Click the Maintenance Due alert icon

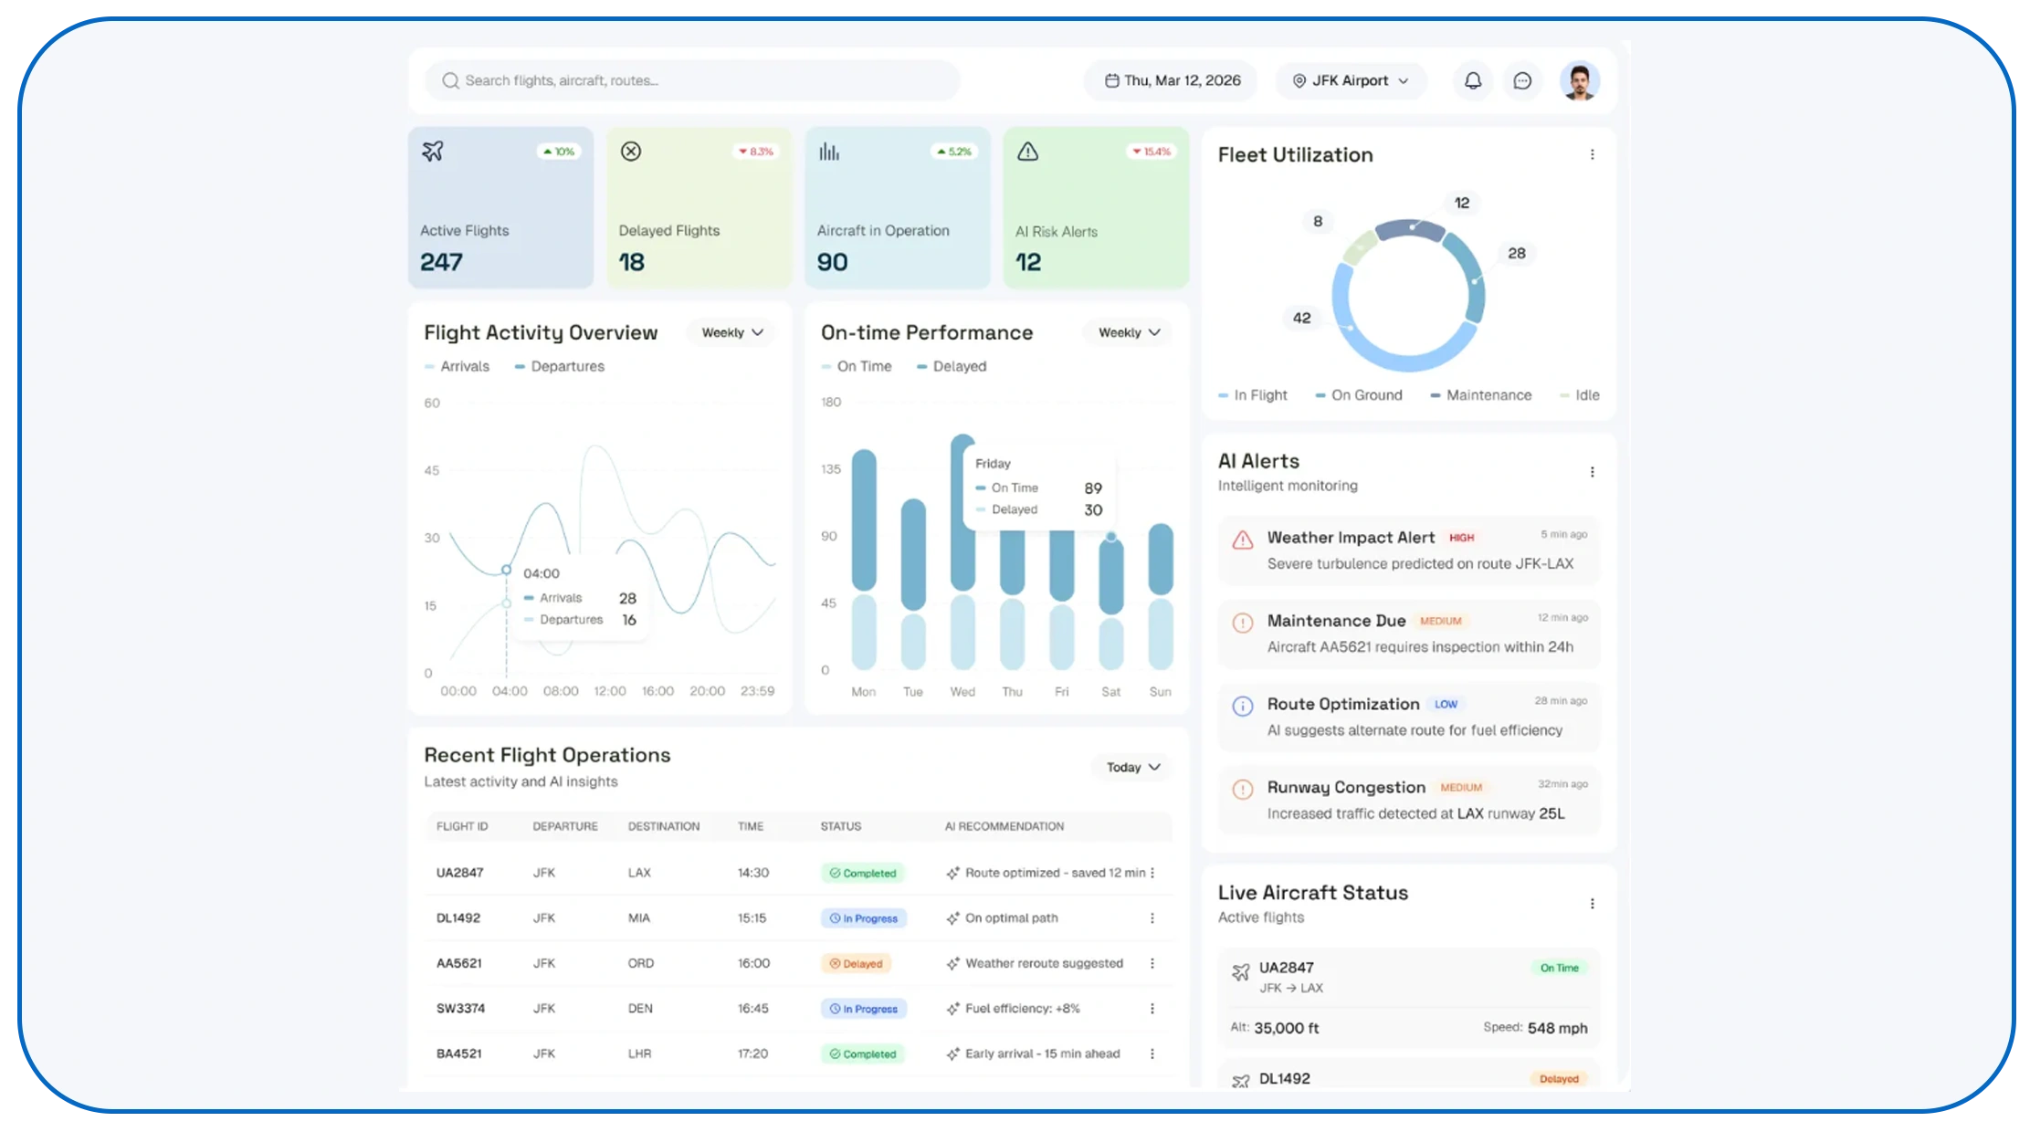click(1243, 624)
